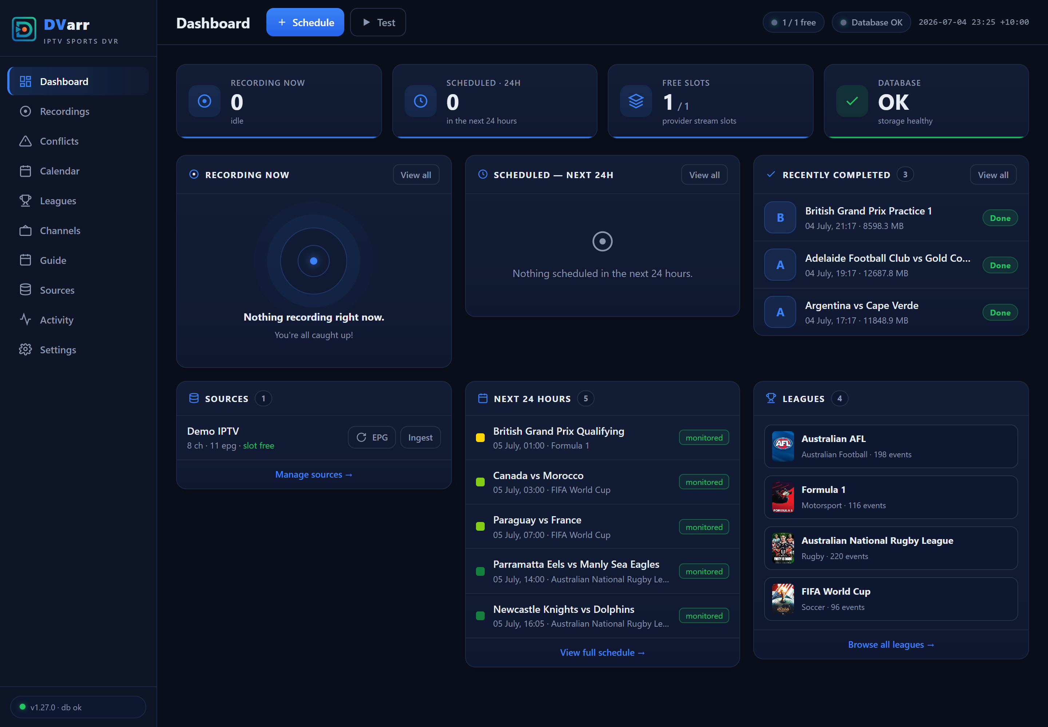
Task: Open the Browse all leagues link
Action: [x=891, y=645]
